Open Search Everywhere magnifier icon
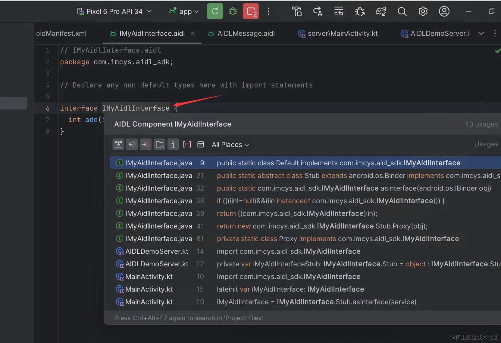 pos(402,11)
